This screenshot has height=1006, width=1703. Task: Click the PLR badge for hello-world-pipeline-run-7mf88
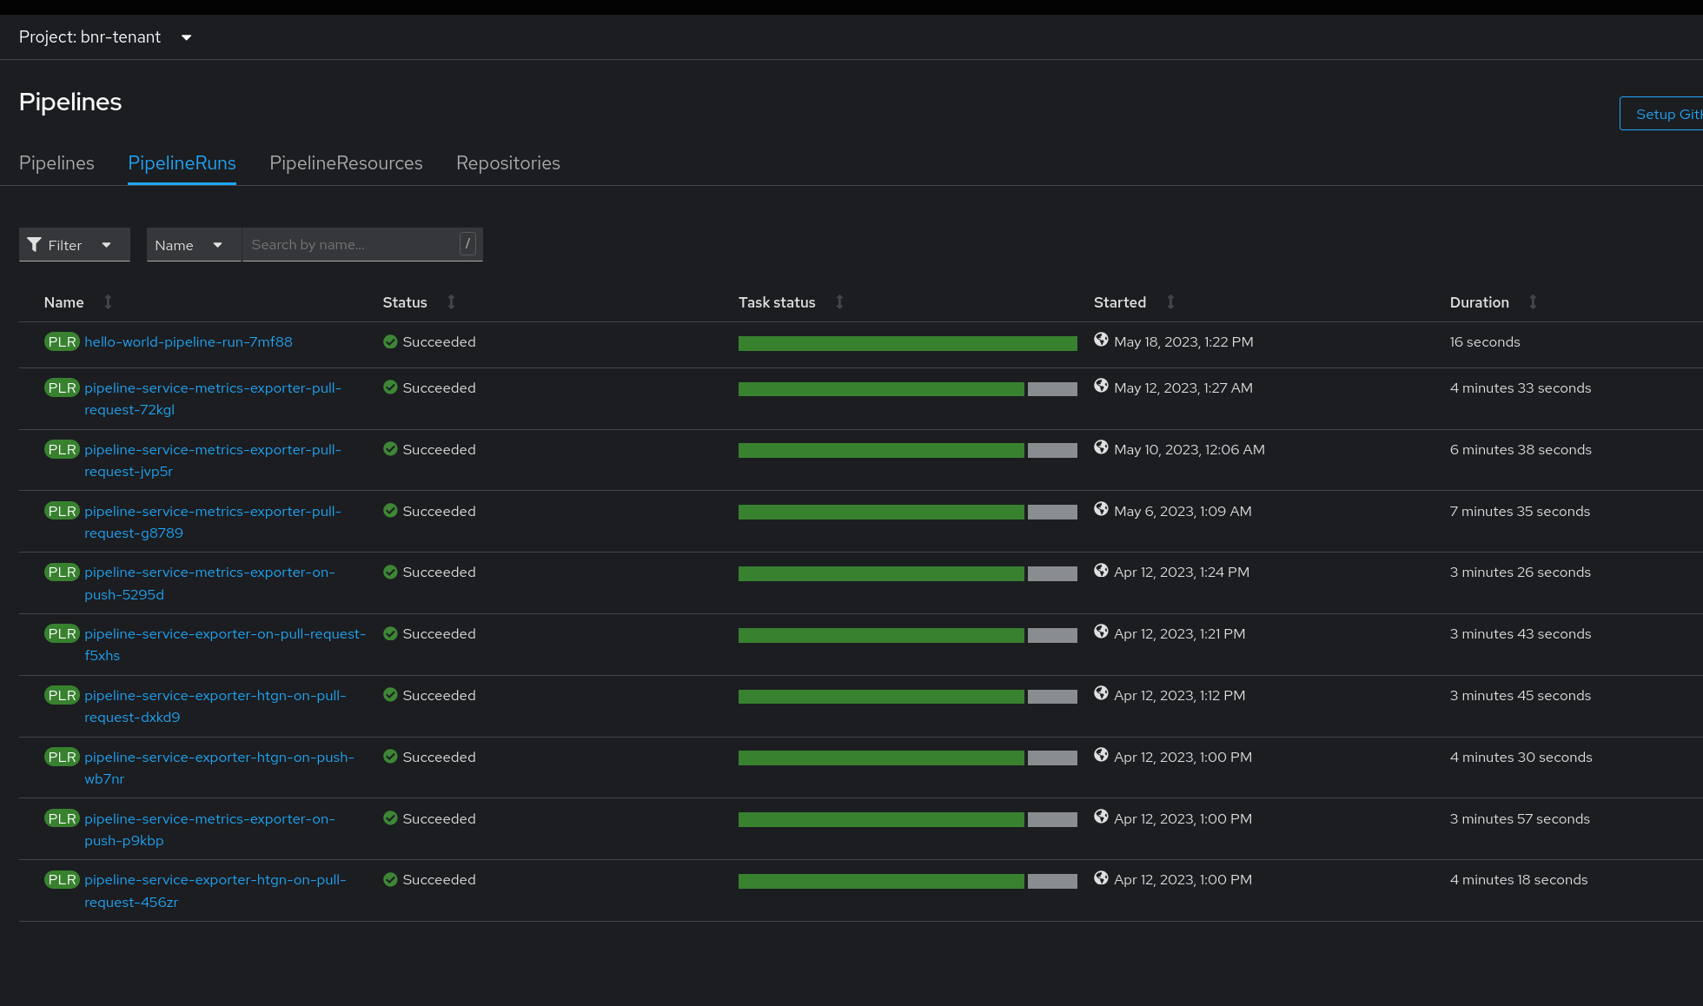click(62, 342)
